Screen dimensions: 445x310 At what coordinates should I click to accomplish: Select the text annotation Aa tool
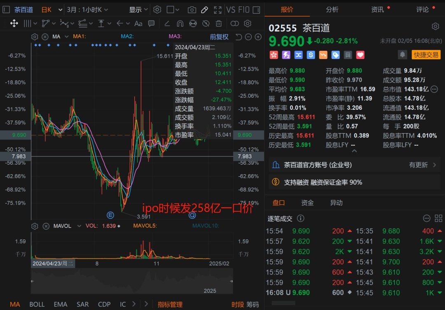tap(138, 24)
